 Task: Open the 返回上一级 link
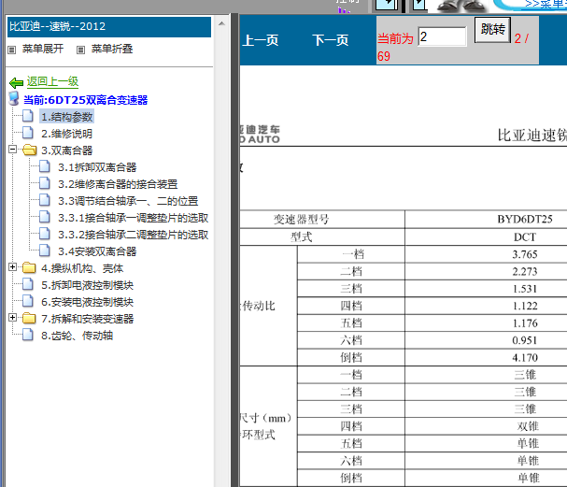click(53, 81)
